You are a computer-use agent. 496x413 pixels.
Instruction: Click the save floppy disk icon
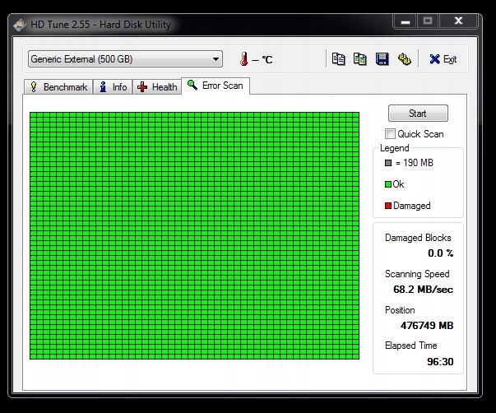click(382, 59)
